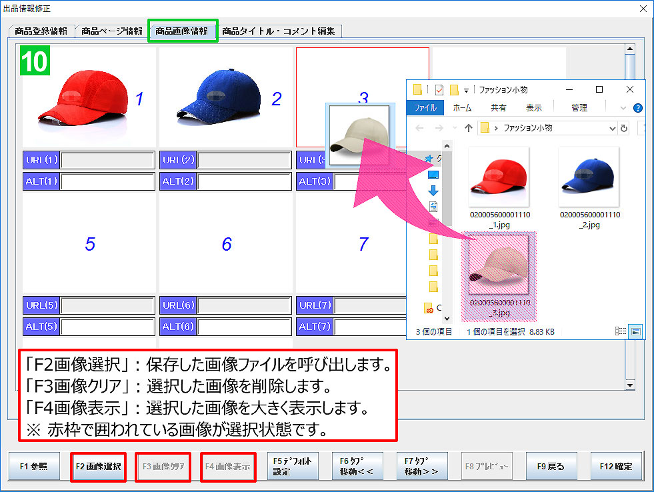Viewport: 654px width, 492px height.
Task: Expand the Explorer ribbon chevron
Action: (623, 108)
